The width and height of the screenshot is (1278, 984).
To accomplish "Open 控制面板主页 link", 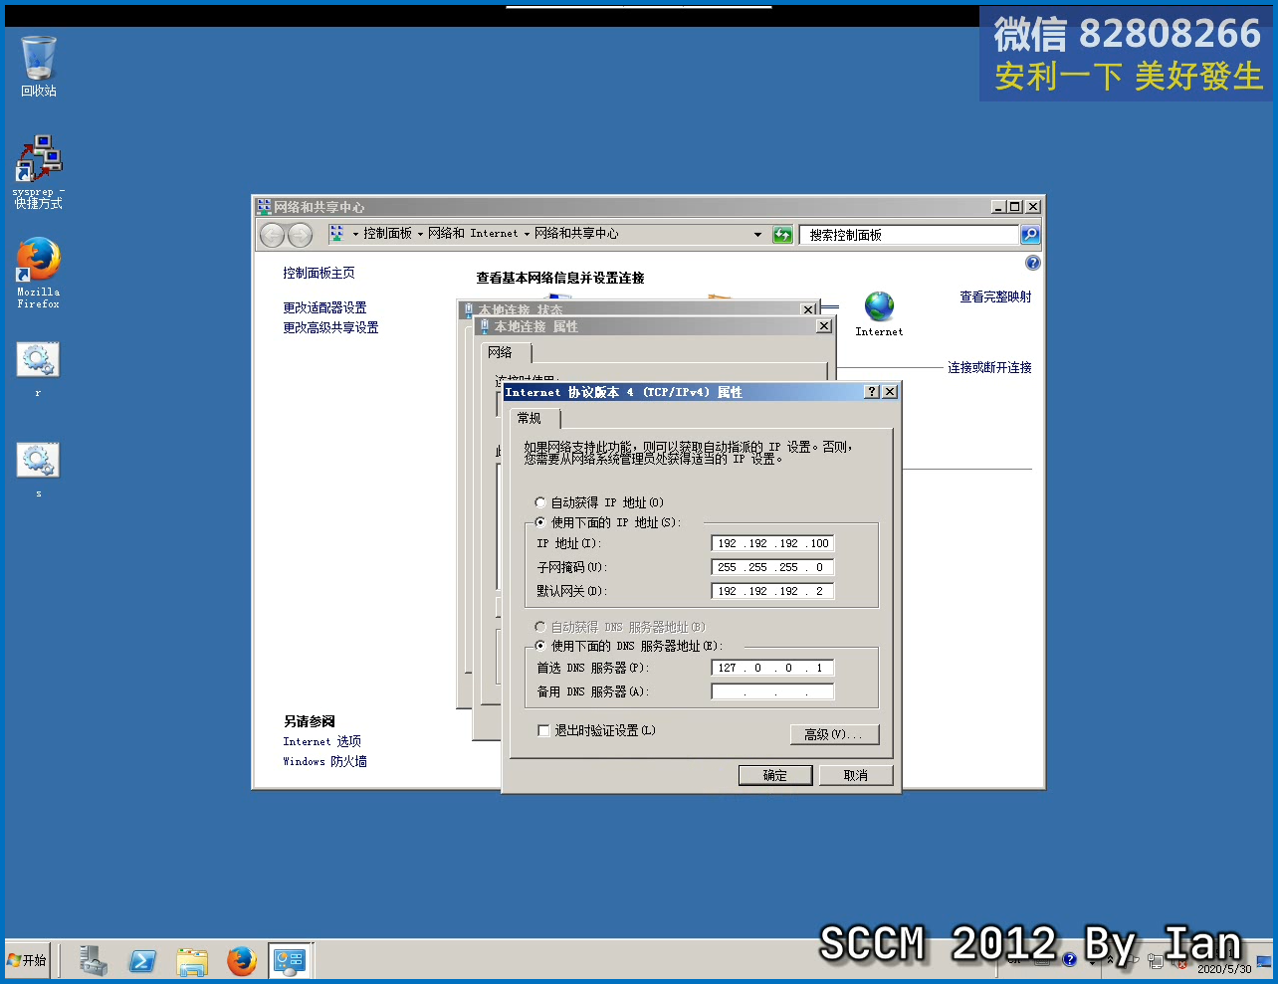I will [319, 273].
